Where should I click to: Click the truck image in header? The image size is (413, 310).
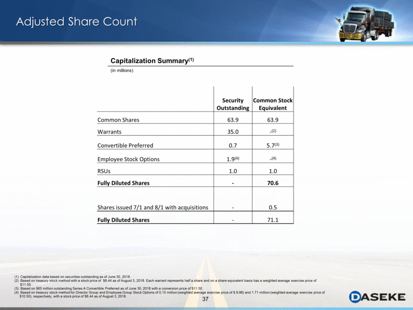tap(366, 24)
